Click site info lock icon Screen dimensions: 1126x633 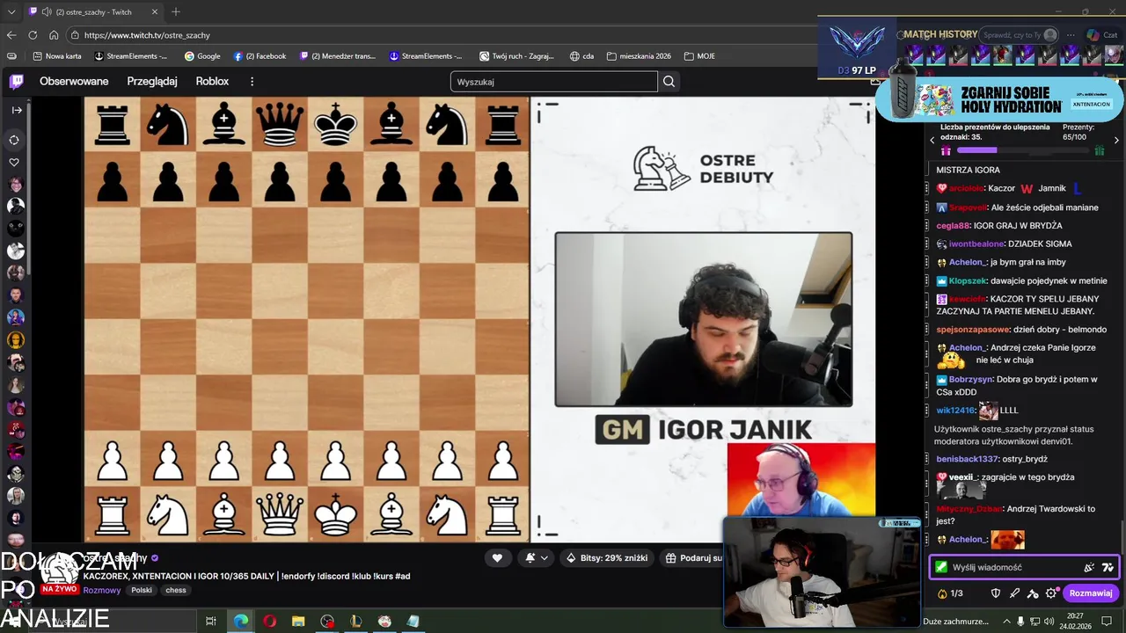coord(74,35)
